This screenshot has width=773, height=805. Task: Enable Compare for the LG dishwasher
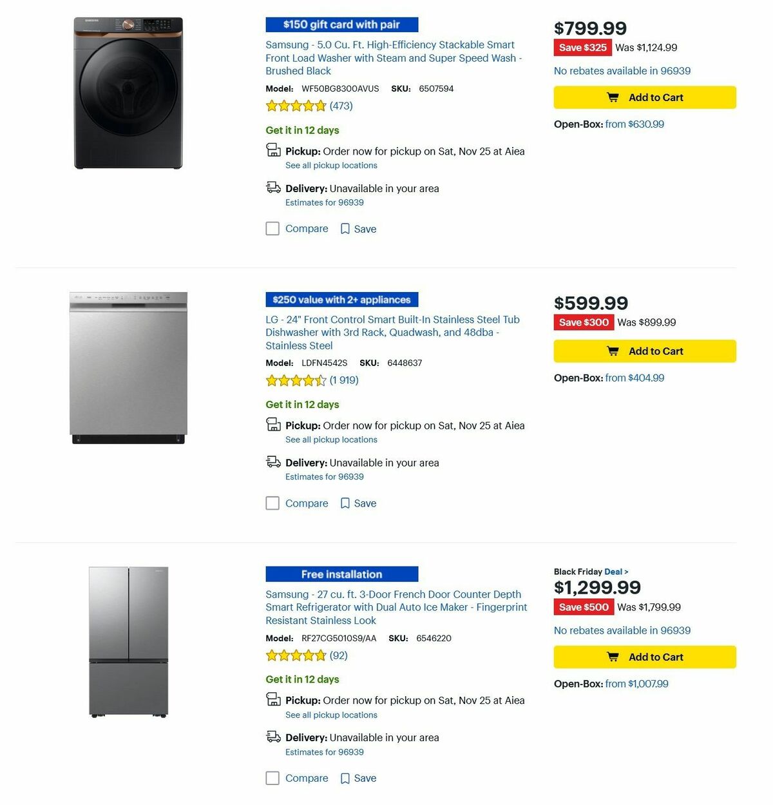click(272, 503)
